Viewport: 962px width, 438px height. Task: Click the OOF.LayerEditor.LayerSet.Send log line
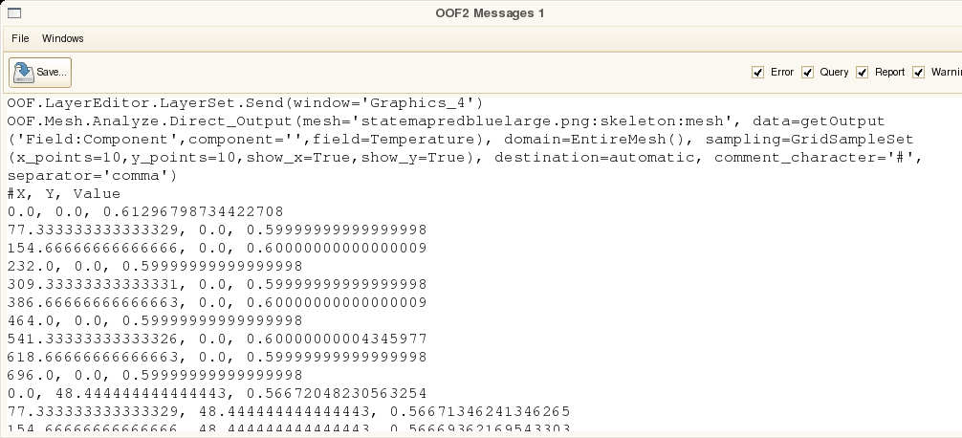[x=246, y=102]
